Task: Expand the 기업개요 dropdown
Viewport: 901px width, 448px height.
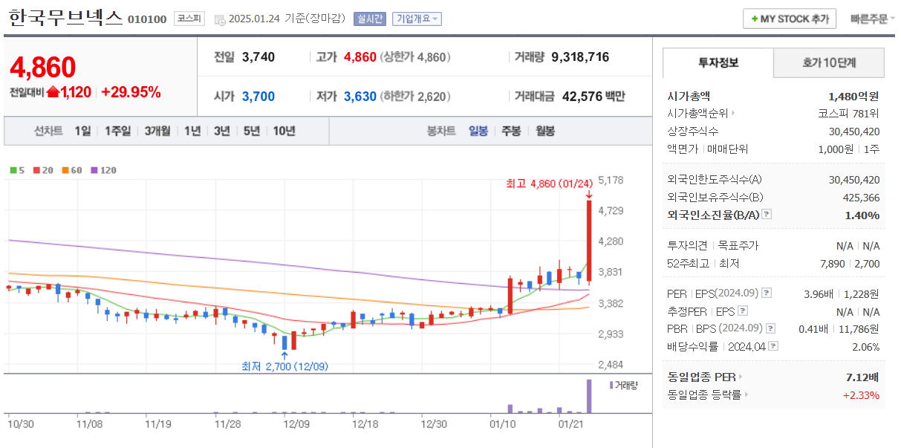Action: 417,19
